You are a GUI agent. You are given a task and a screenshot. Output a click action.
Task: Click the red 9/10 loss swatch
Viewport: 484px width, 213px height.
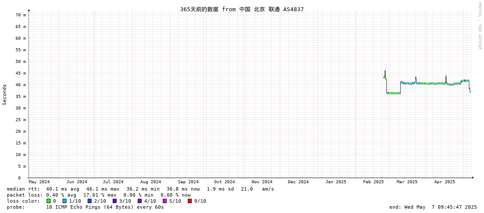(190, 201)
